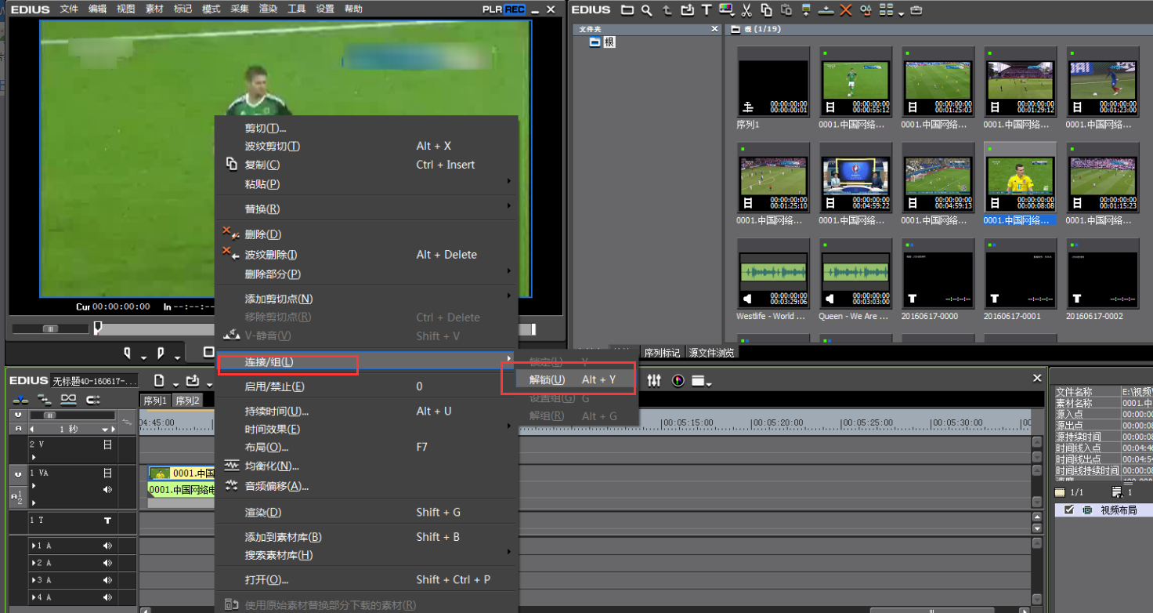Click the player Set In point icon
Screen dimensions: 1153x613
pyautogui.click(x=127, y=353)
